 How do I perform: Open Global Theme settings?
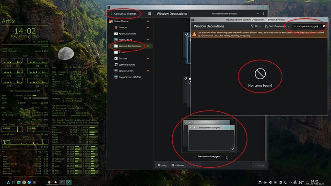click(x=130, y=21)
